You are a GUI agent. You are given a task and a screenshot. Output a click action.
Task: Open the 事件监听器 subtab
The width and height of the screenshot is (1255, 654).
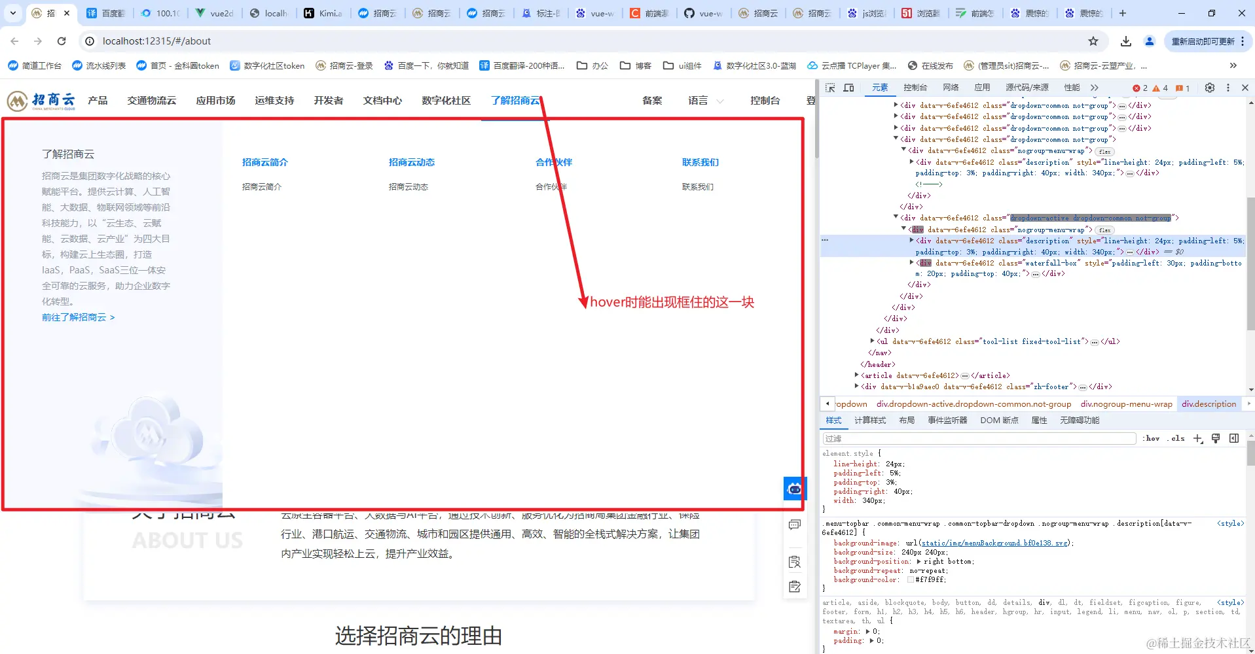pyautogui.click(x=947, y=421)
